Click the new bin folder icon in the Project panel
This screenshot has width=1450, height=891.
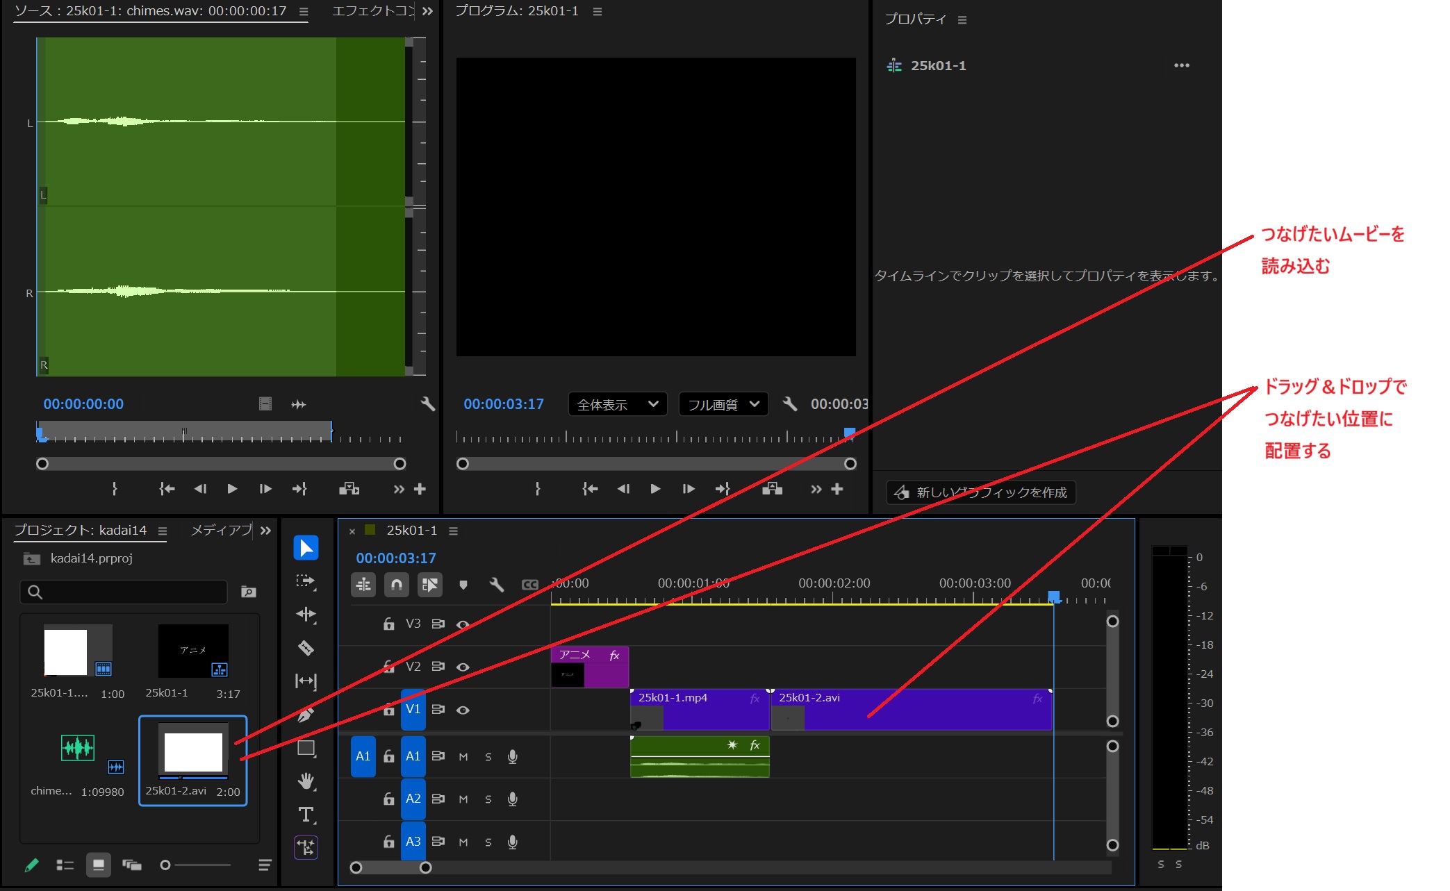pos(248,592)
